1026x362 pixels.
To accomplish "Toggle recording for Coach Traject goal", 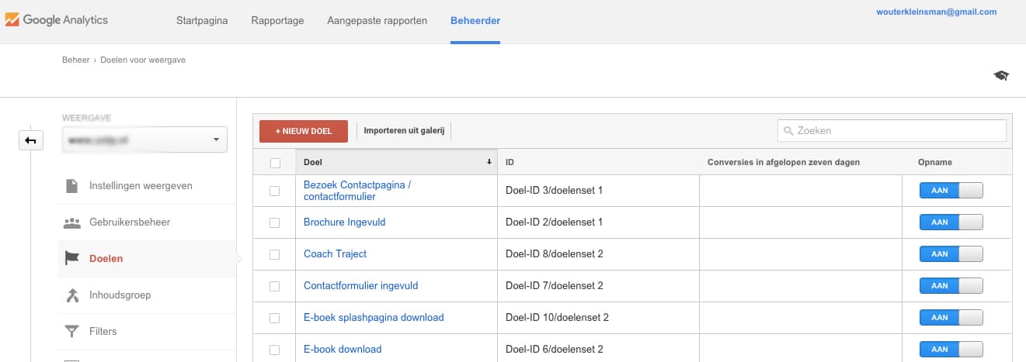I will [x=951, y=254].
